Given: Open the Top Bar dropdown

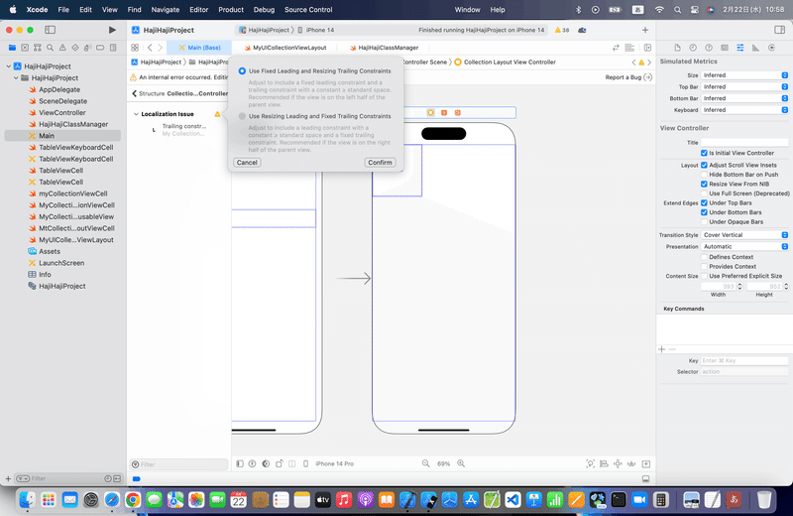Looking at the screenshot, I should [x=744, y=86].
